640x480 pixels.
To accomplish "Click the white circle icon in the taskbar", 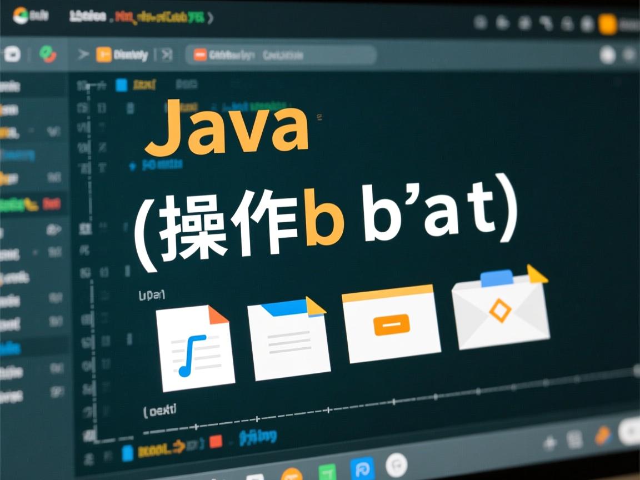I will tap(396, 466).
